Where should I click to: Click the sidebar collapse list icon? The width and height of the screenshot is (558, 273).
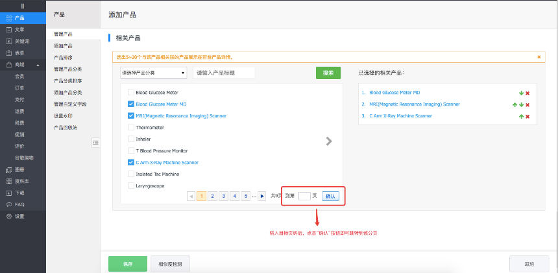click(x=95, y=142)
